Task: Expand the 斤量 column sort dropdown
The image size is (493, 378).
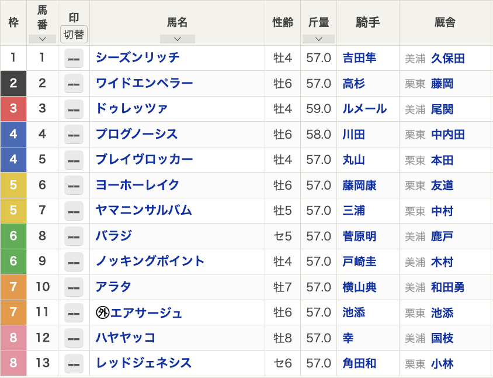Action: (318, 39)
